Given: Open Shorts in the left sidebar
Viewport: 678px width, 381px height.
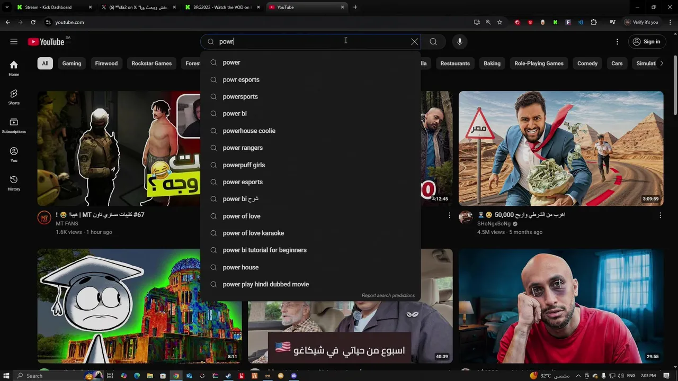Looking at the screenshot, I should tap(14, 96).
